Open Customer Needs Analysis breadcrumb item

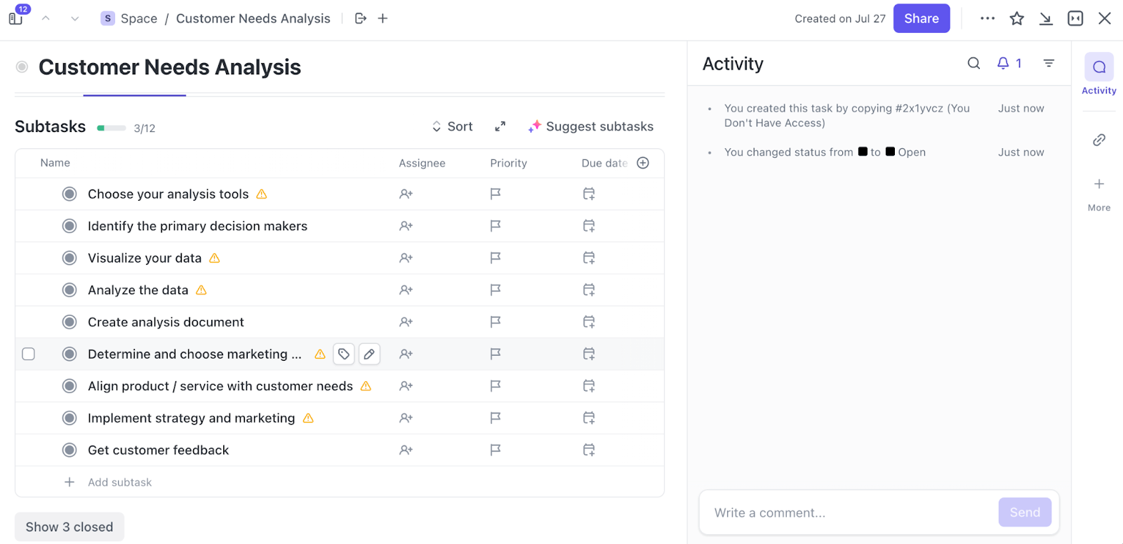pos(253,18)
